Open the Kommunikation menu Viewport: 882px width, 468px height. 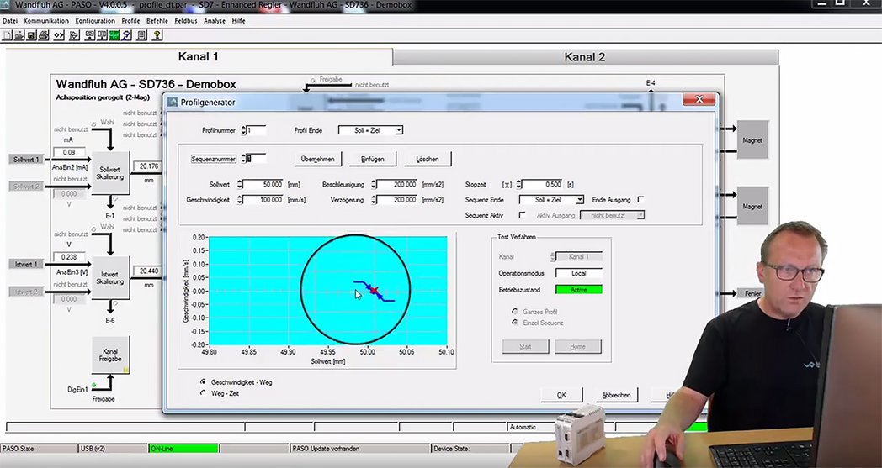(46, 21)
